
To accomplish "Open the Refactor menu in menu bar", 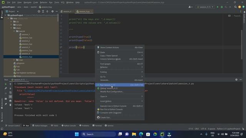I will (x=43, y=2).
